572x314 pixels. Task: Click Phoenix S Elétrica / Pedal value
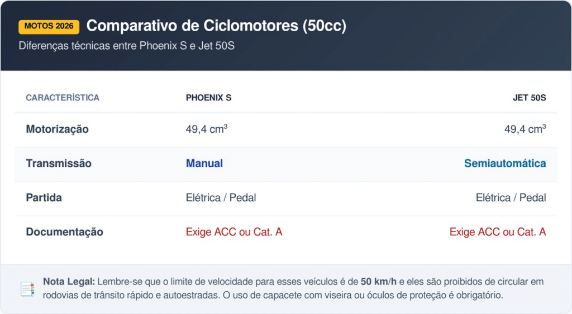point(221,198)
